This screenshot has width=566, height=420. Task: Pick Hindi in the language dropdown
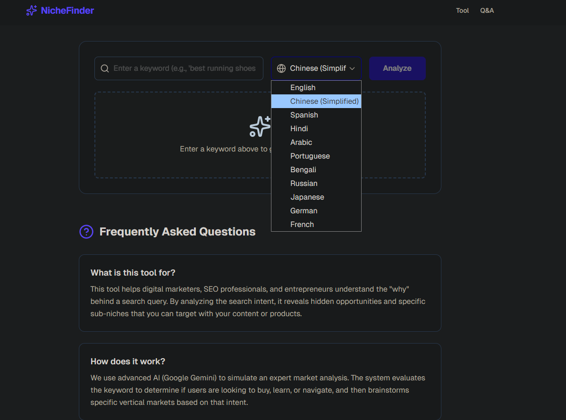pyautogui.click(x=299, y=129)
